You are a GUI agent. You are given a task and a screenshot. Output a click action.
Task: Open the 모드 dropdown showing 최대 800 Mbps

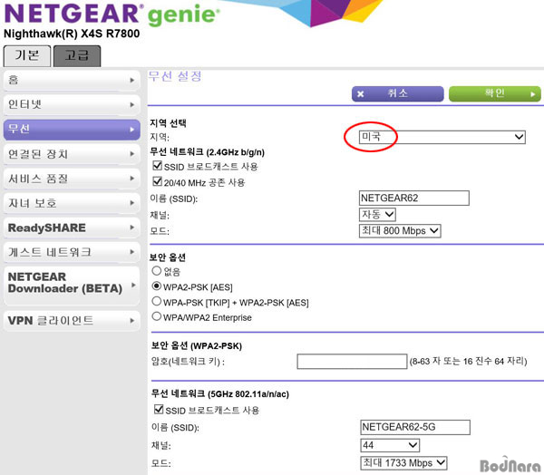[x=400, y=231]
